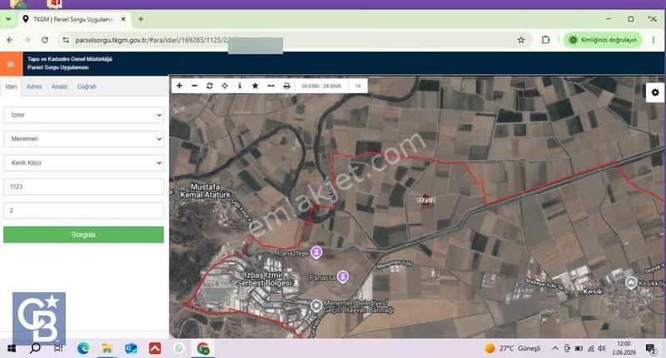The width and height of the screenshot is (666, 358).
Task: Click the zoom level 14 indicator
Action: [x=358, y=86]
